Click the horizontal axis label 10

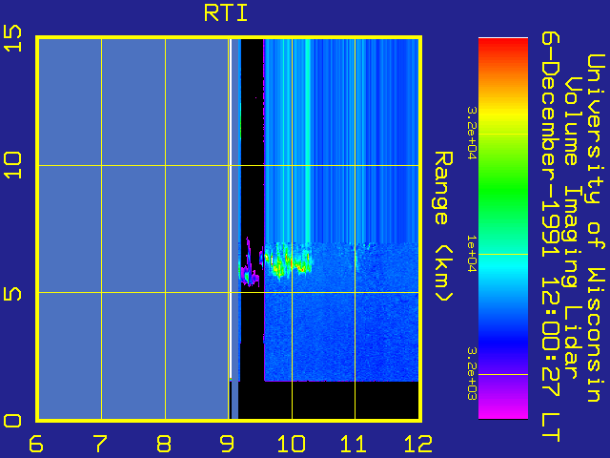292,444
